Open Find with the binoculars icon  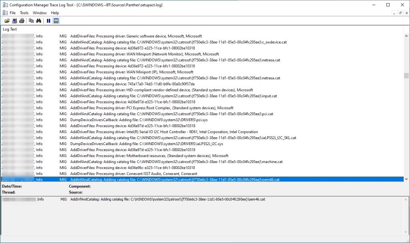pos(39,21)
